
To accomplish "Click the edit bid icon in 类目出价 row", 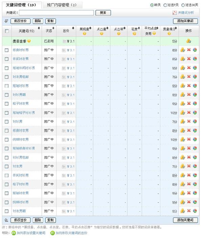I will [x=188, y=41].
